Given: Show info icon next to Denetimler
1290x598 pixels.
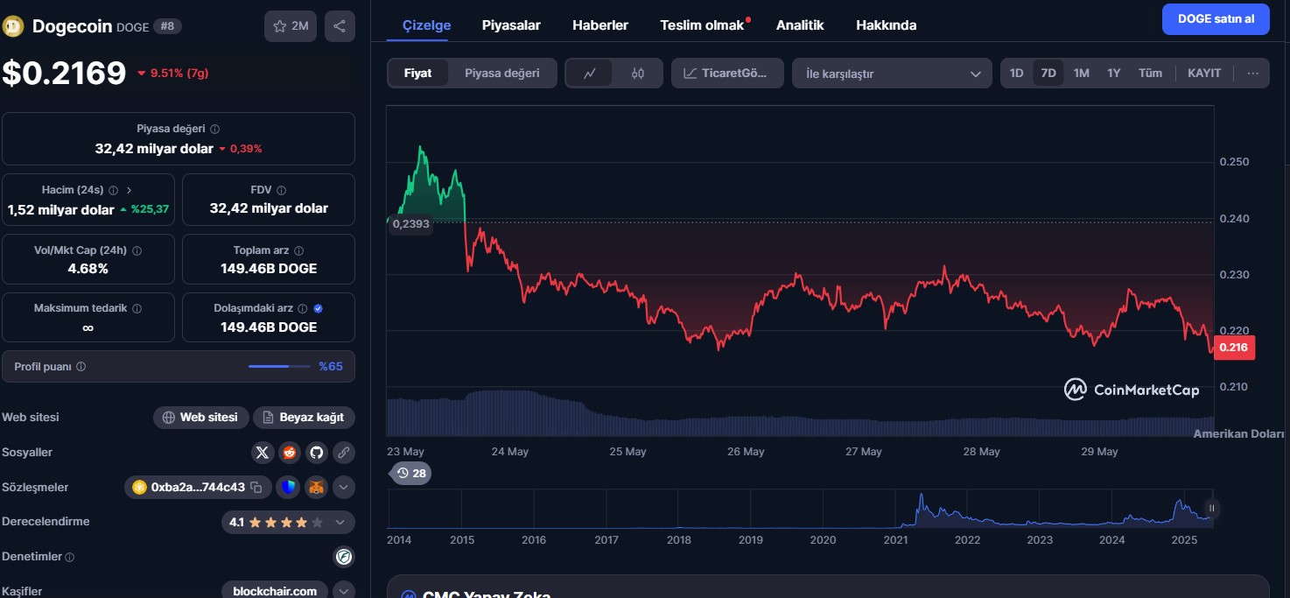Looking at the screenshot, I should pos(70,557).
